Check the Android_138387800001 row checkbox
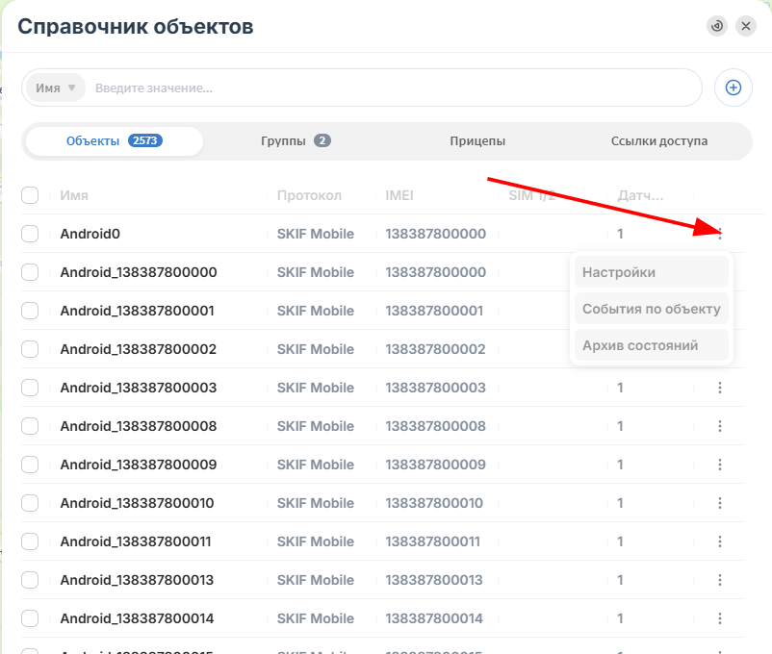 coord(30,311)
